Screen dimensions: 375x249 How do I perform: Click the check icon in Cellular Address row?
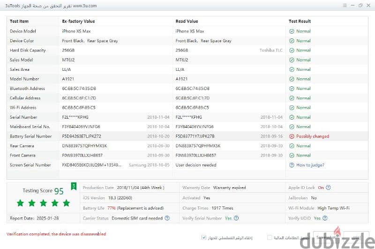292,98
